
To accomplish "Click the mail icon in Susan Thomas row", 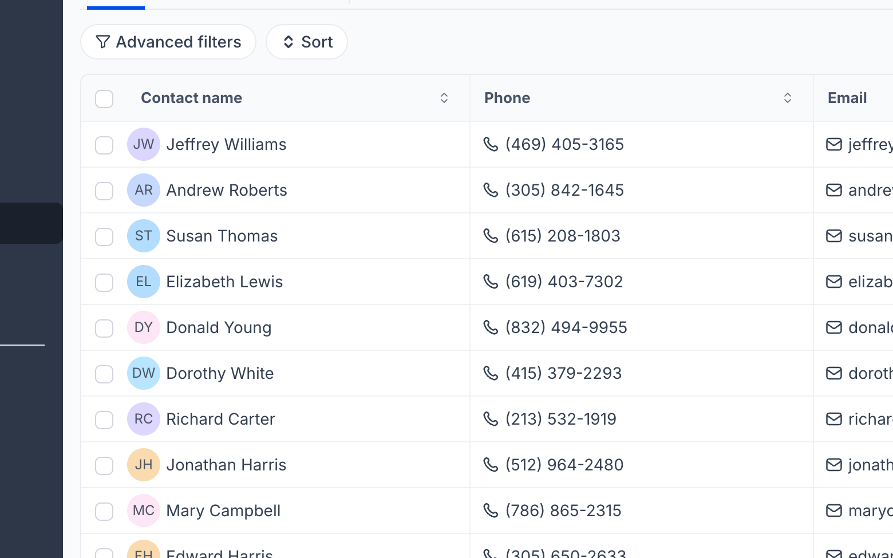I will point(834,236).
